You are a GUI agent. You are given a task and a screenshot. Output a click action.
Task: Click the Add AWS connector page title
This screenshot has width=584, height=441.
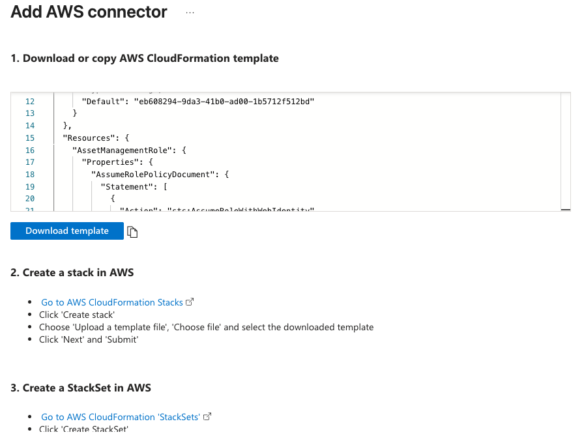[89, 12]
